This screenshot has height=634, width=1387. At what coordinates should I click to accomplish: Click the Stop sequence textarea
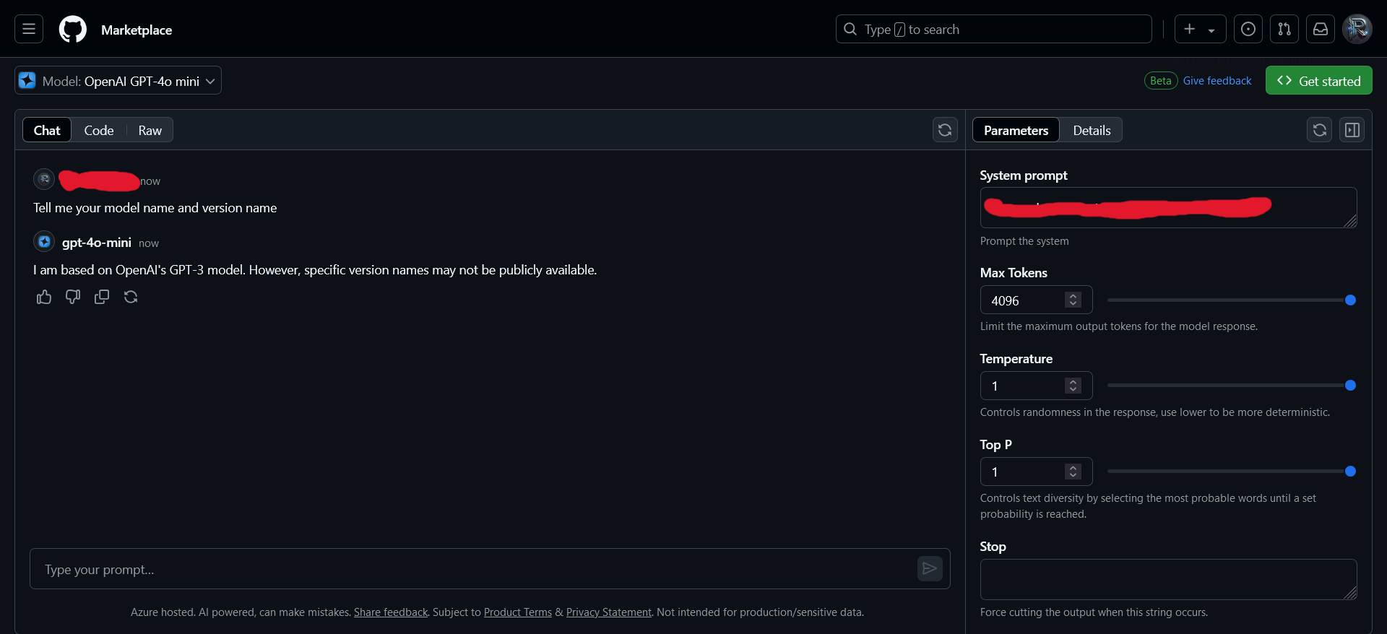pyautogui.click(x=1168, y=579)
